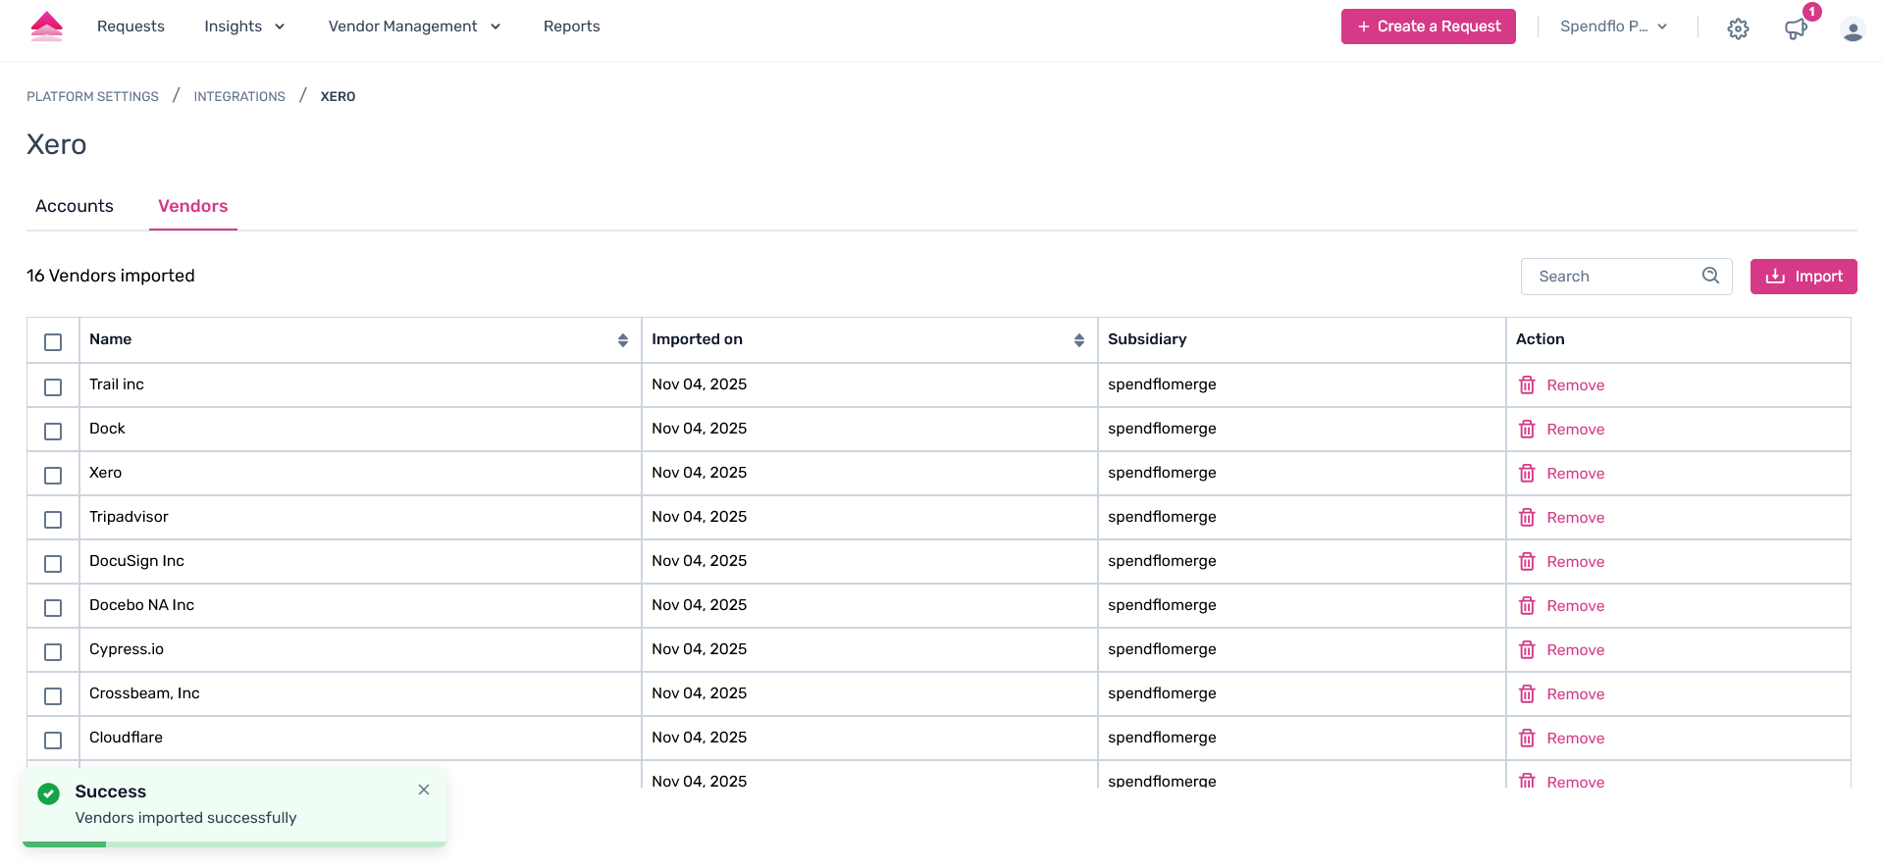Click the search magnifier icon

(x=1710, y=276)
